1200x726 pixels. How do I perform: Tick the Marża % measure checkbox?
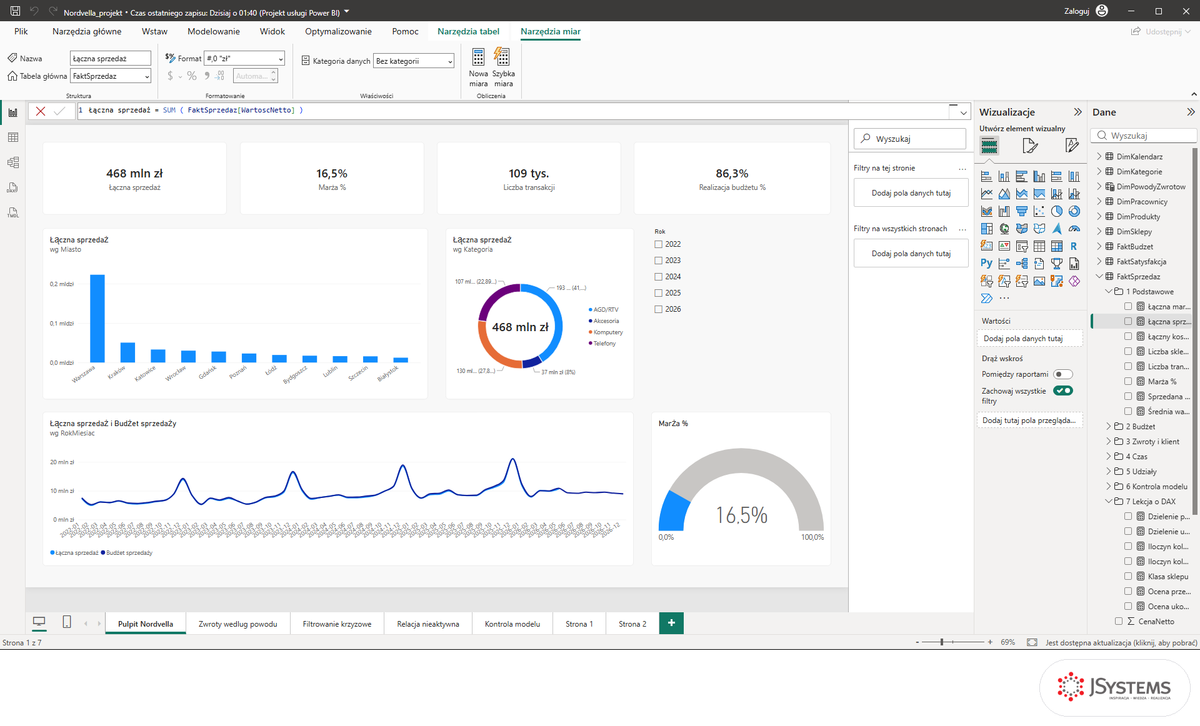1128,381
